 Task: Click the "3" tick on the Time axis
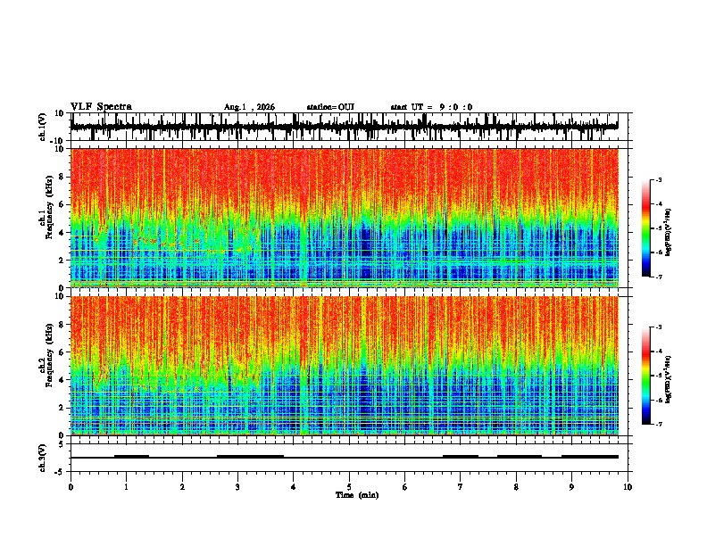pos(237,487)
